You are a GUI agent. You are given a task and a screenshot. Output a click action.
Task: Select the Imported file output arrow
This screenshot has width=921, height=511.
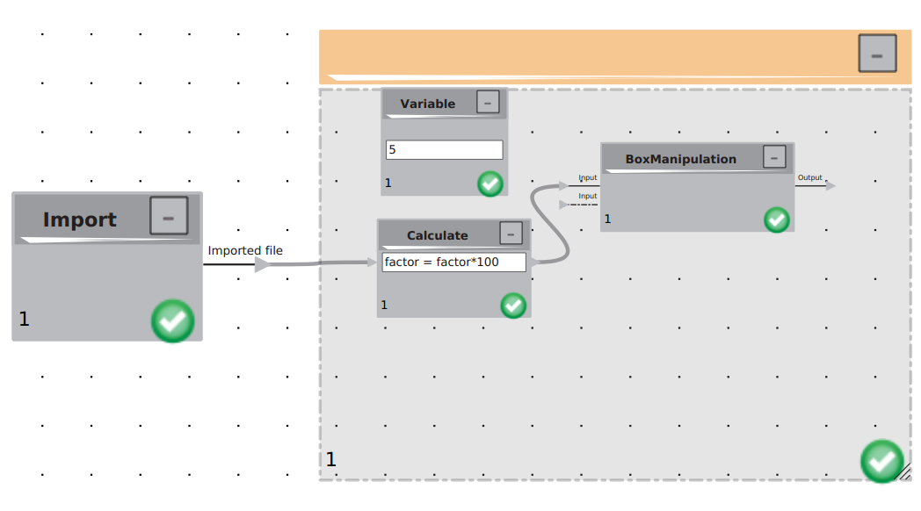(x=263, y=264)
